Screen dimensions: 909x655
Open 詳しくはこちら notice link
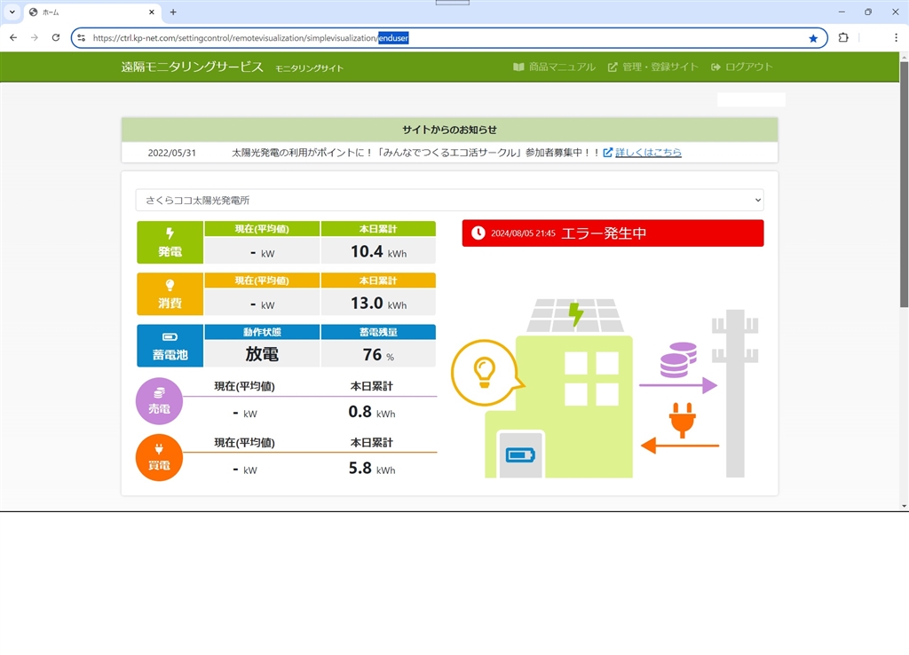tap(648, 153)
